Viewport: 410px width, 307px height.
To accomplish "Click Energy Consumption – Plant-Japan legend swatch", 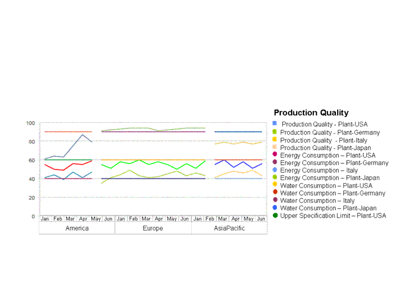I will [275, 178].
